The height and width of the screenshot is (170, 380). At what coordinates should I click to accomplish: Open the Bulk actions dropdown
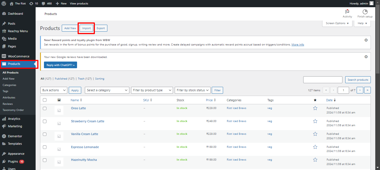54,90
